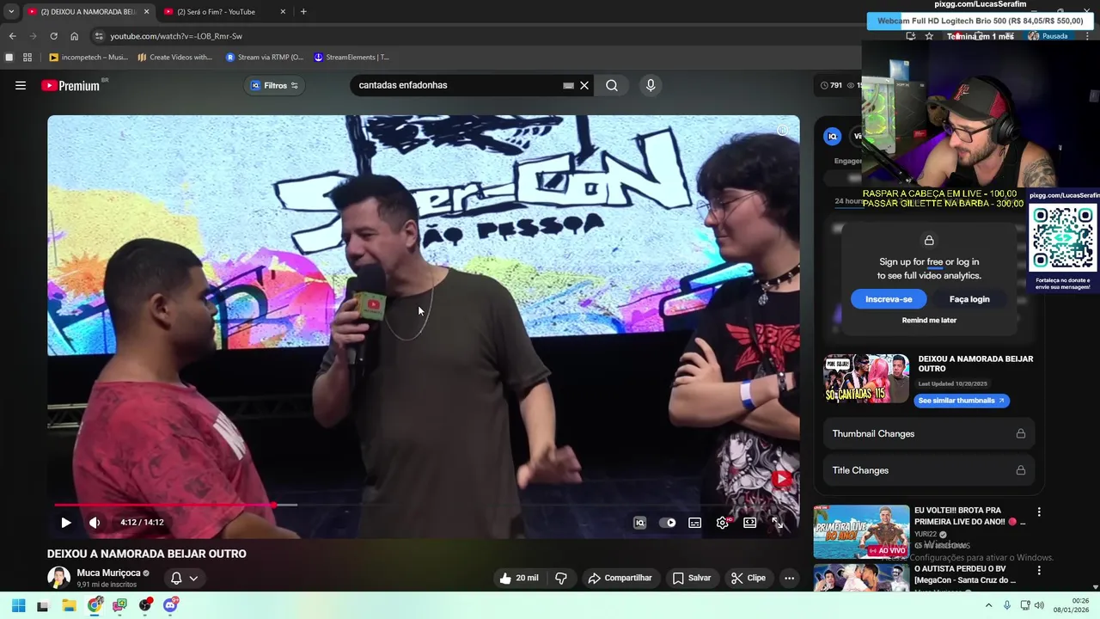Click the Faça login button
The width and height of the screenshot is (1100, 619).
[x=969, y=299]
